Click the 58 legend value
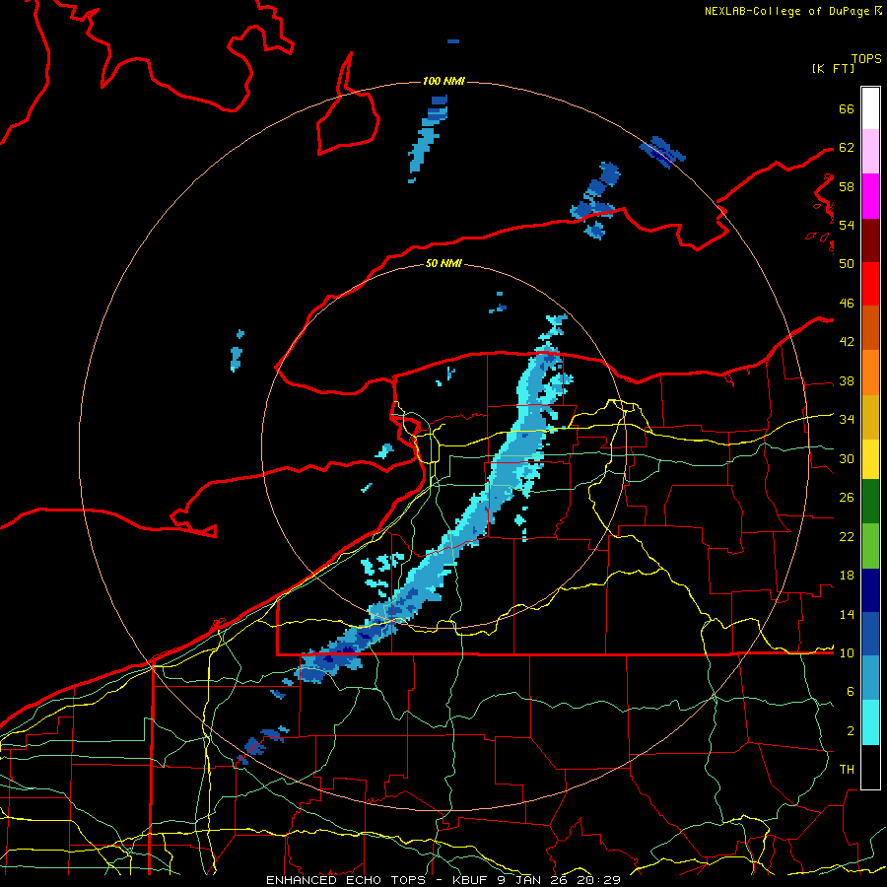887x887 pixels. click(847, 186)
